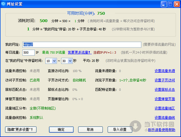Maximize the 网址设置 window

tap(170, 4)
